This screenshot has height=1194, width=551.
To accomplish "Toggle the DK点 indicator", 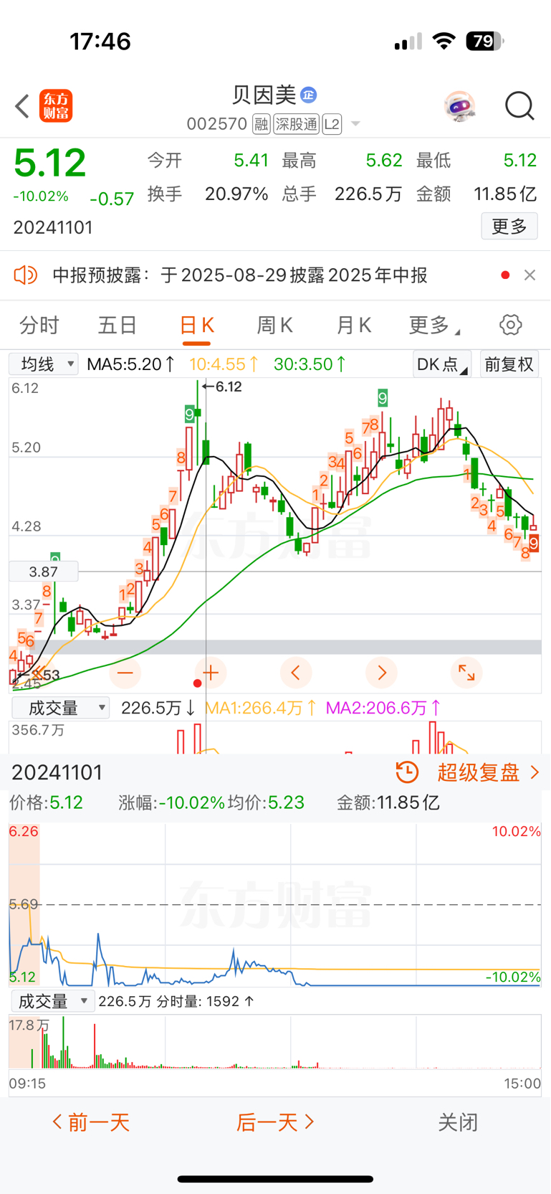I will 442,364.
